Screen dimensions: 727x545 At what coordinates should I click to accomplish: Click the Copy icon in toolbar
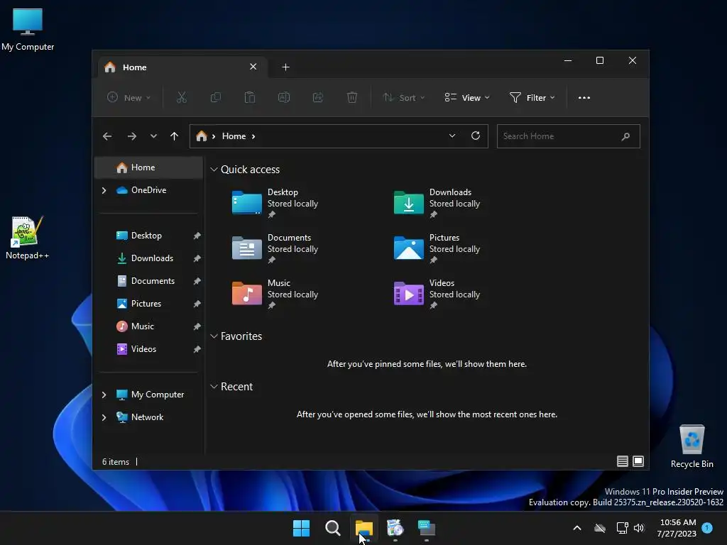[x=216, y=97]
